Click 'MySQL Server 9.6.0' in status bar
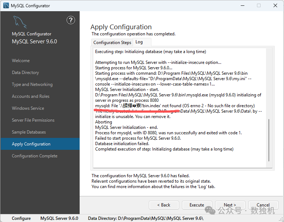The height and width of the screenshot is (222, 284). (59, 218)
